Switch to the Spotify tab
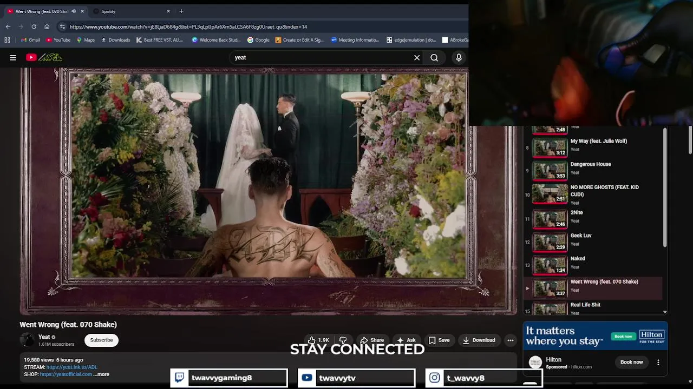 (x=131, y=11)
